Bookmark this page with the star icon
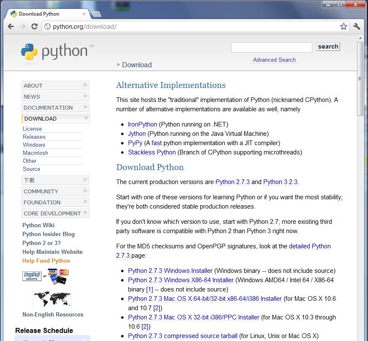 tap(343, 26)
